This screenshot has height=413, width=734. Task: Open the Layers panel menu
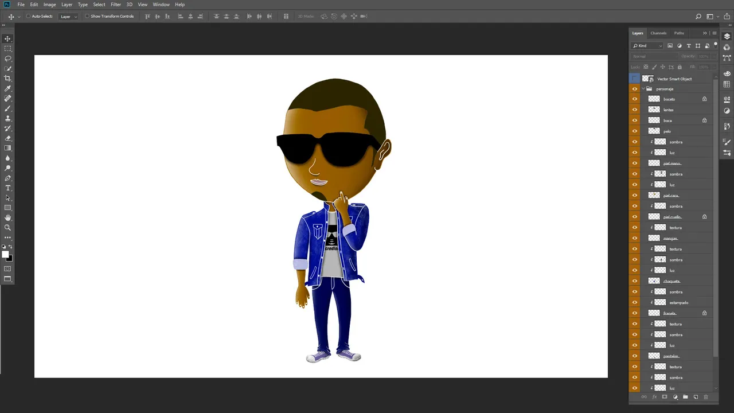714,33
